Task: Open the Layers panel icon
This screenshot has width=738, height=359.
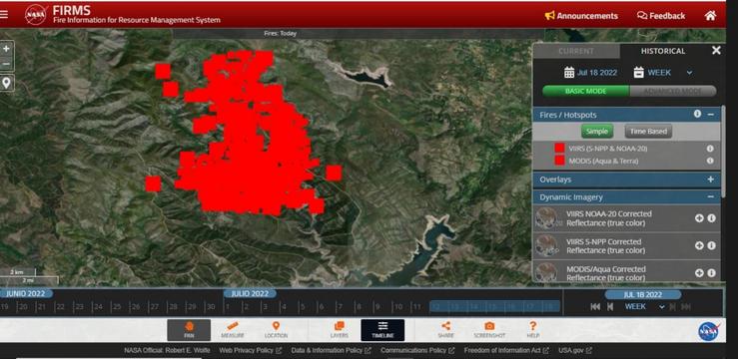Action: pos(339,330)
